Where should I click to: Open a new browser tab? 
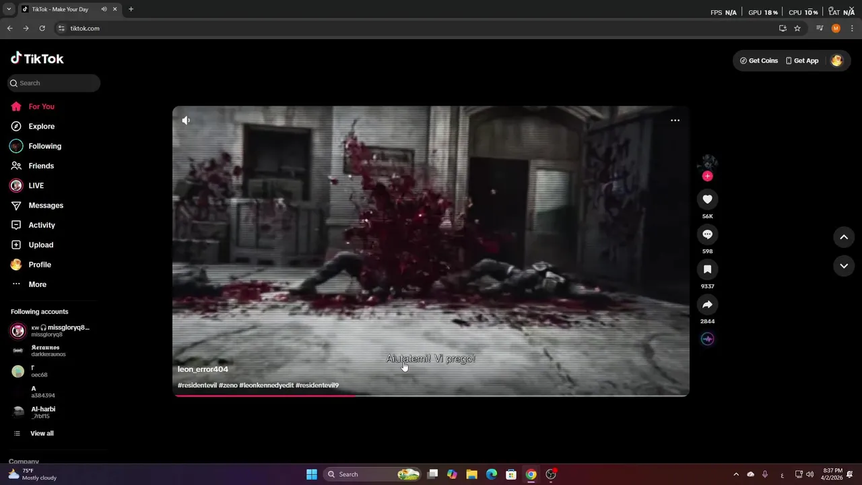131,9
